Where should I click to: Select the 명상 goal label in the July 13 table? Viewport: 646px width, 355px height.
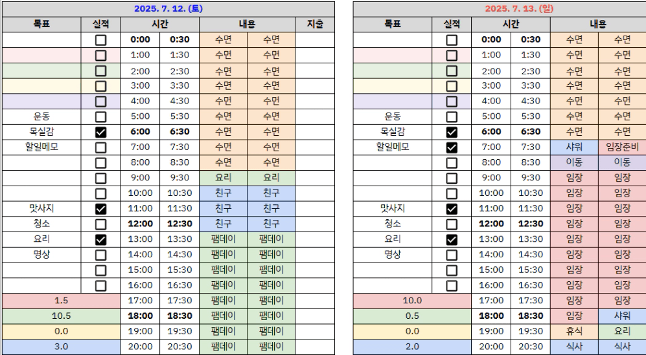point(393,255)
